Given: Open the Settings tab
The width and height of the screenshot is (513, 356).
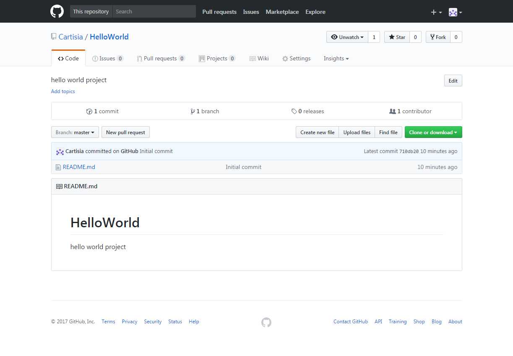Looking at the screenshot, I should pos(297,58).
